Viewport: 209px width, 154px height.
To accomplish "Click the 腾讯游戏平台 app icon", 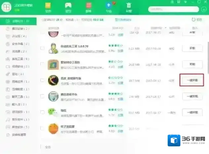I will [53, 96].
